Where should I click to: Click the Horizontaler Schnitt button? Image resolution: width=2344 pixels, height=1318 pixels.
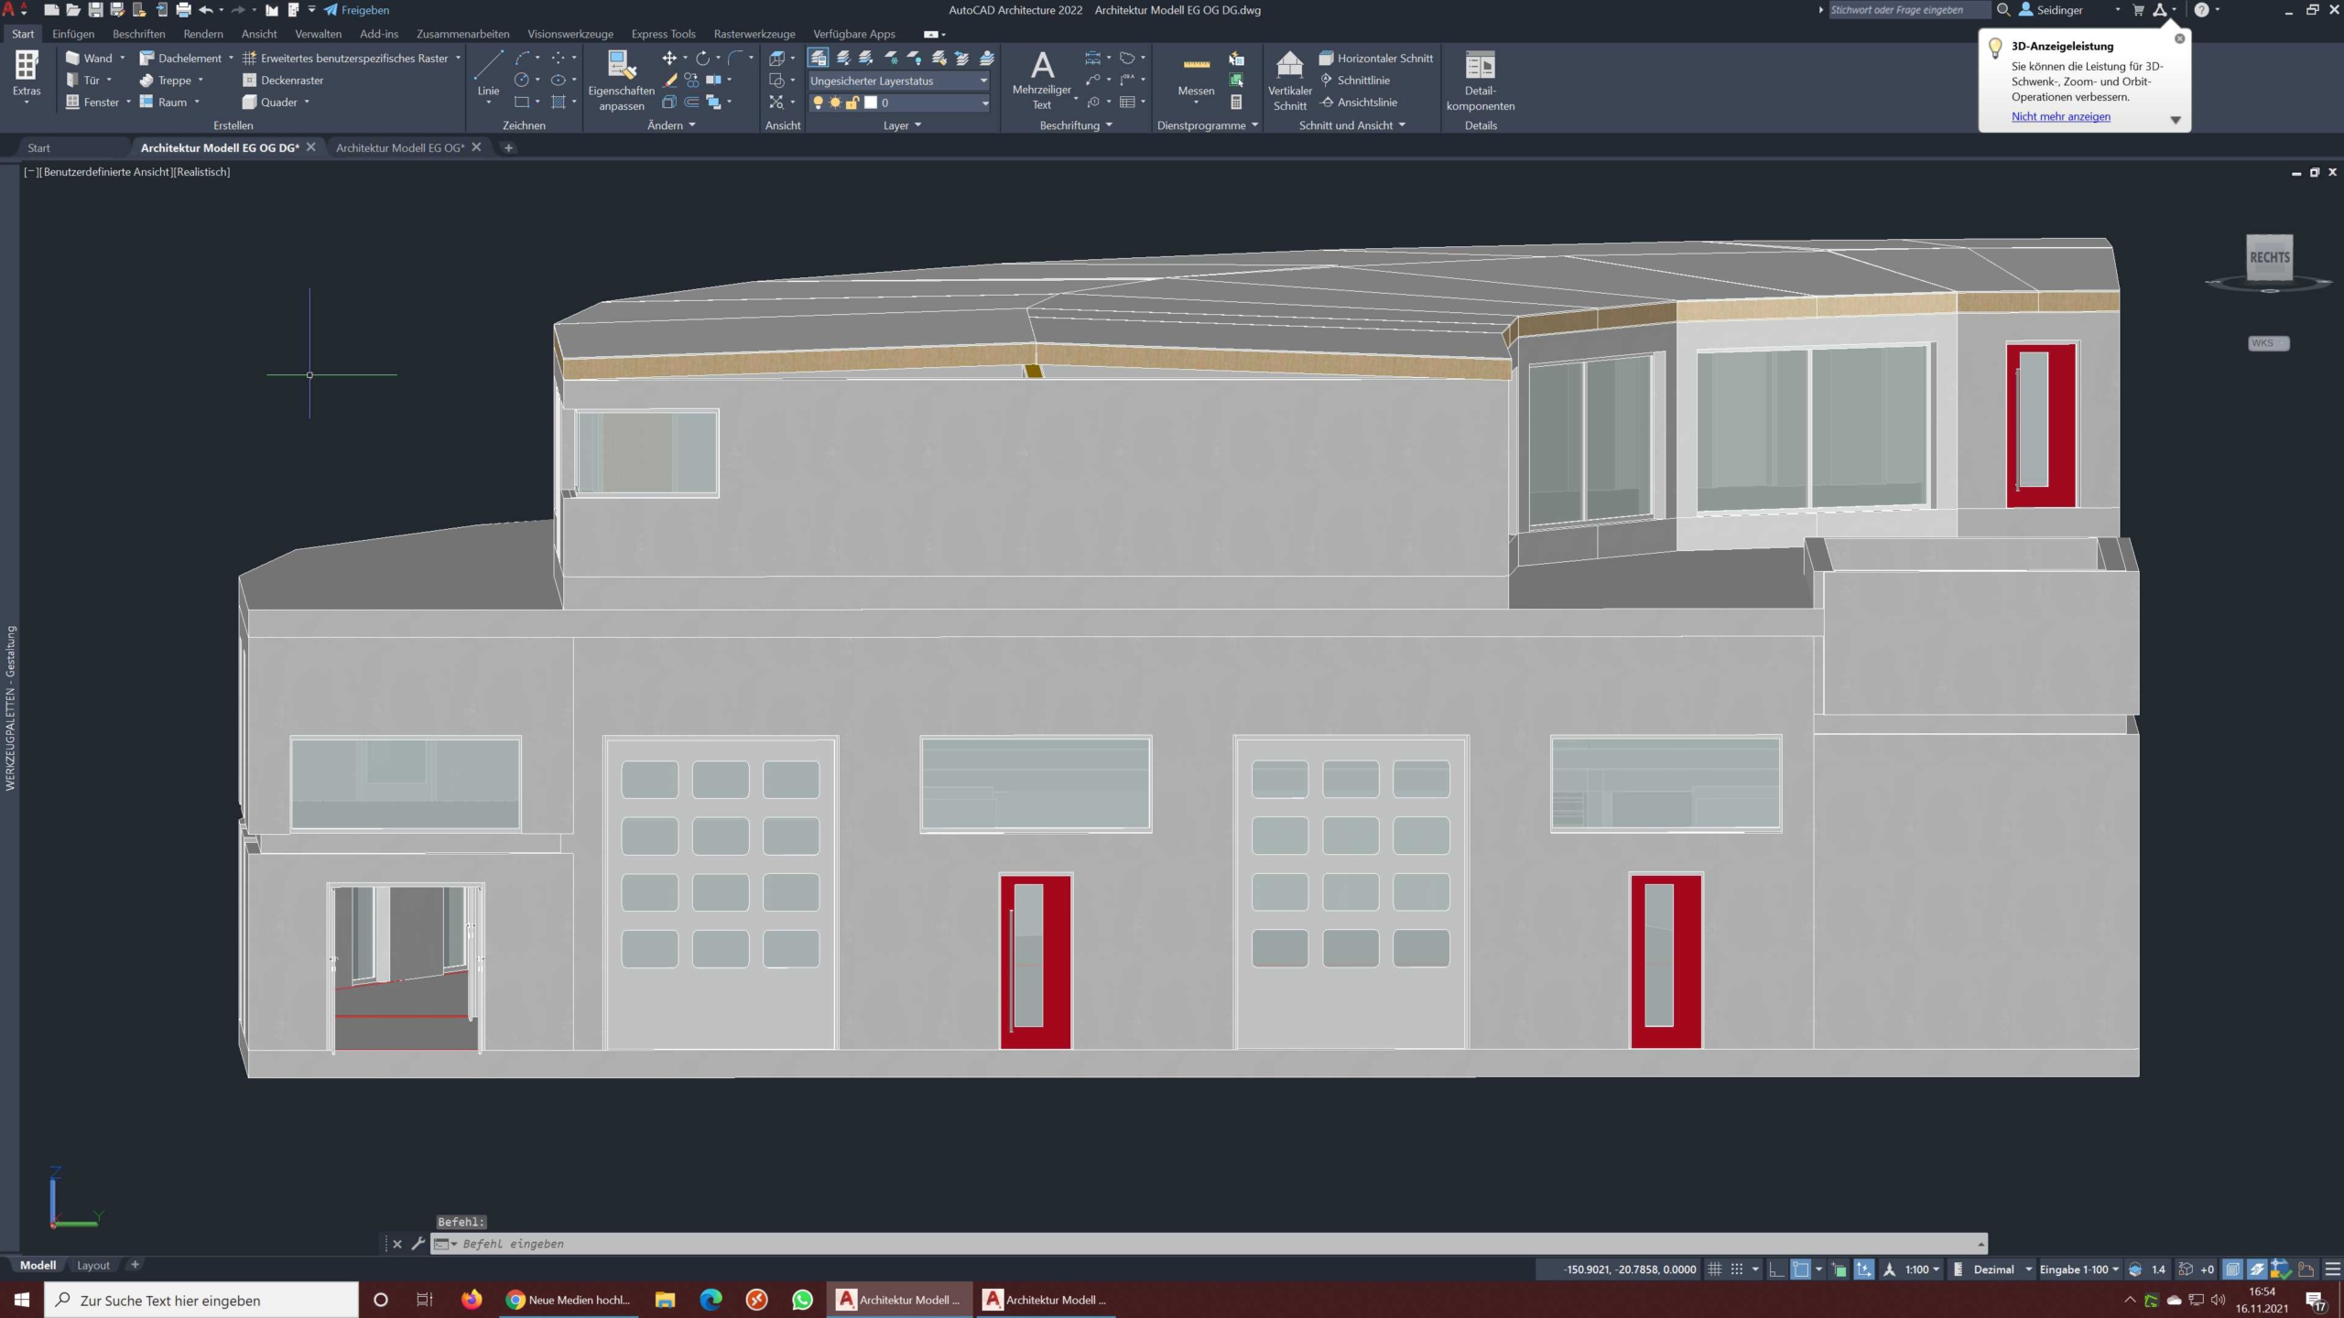[1375, 58]
